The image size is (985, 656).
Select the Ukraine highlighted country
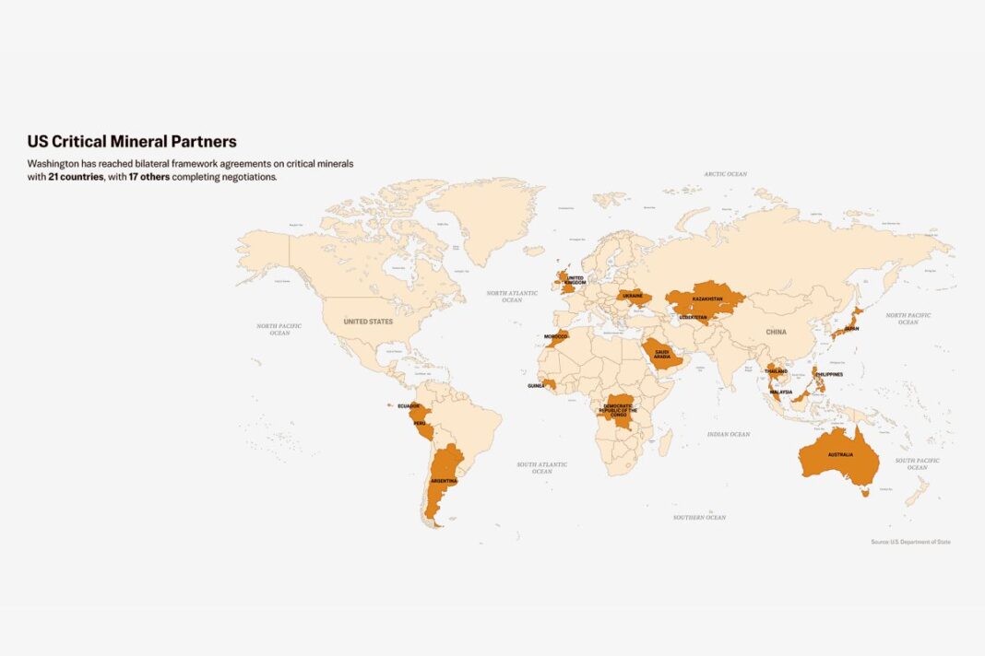click(633, 297)
